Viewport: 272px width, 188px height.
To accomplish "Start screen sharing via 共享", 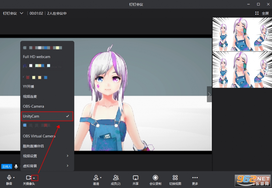I will coord(135,180).
